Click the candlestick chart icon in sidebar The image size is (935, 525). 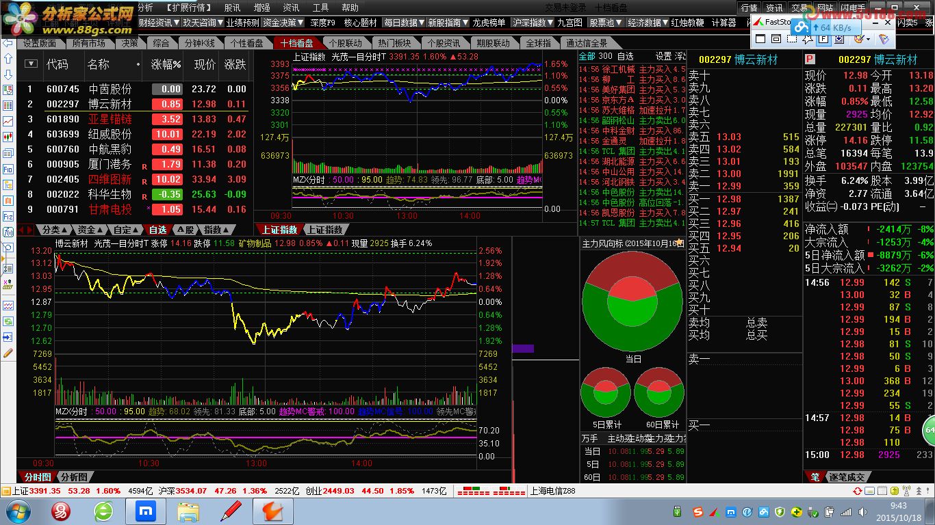coord(8,137)
